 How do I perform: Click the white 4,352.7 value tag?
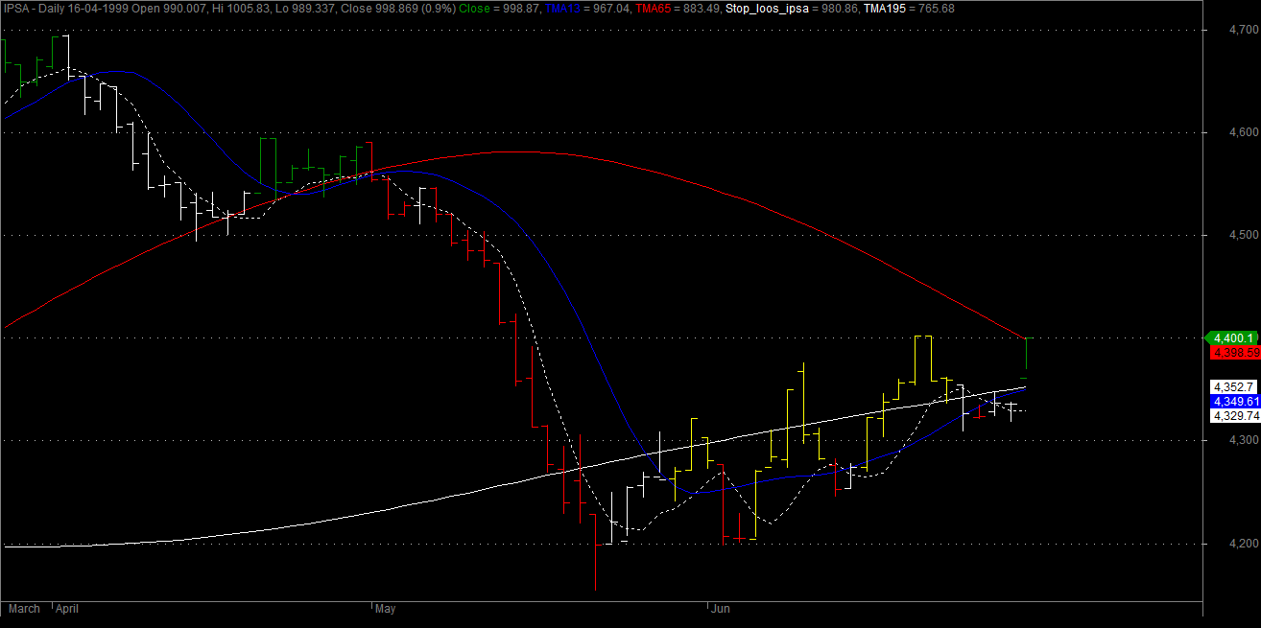[x=1233, y=386]
